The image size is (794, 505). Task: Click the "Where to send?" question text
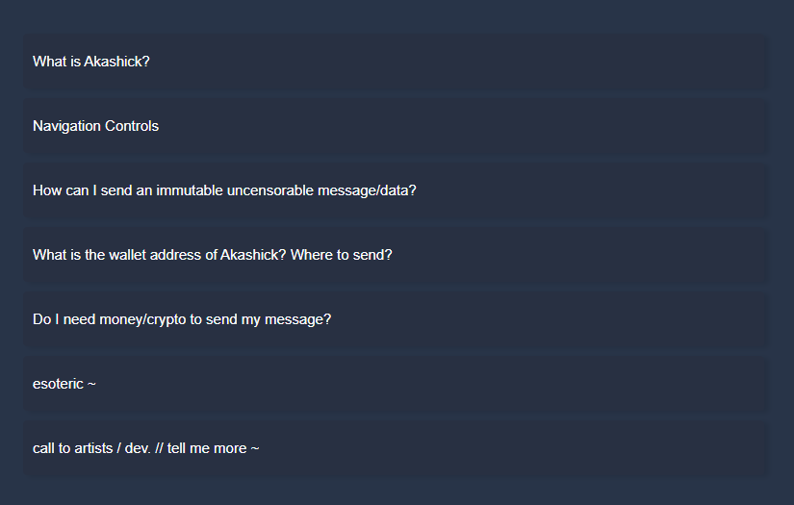coord(342,255)
